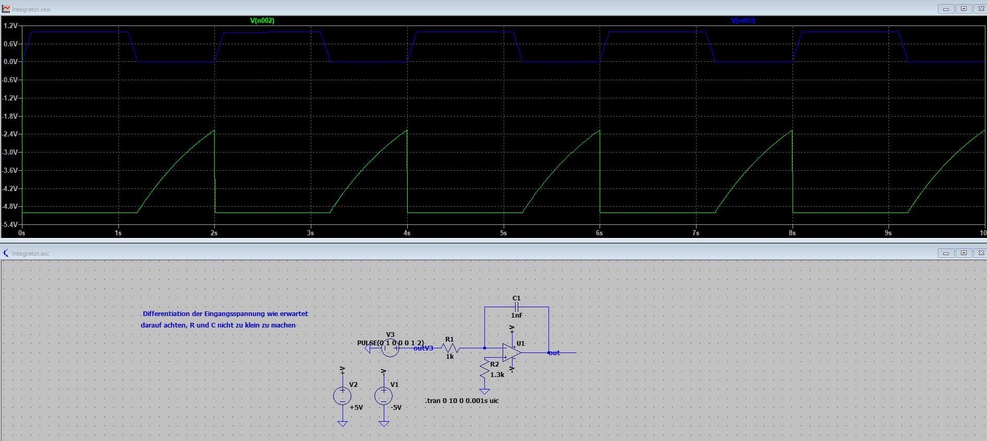The height and width of the screenshot is (441, 987).
Task: Click the 4s time axis label
Action: (x=407, y=233)
